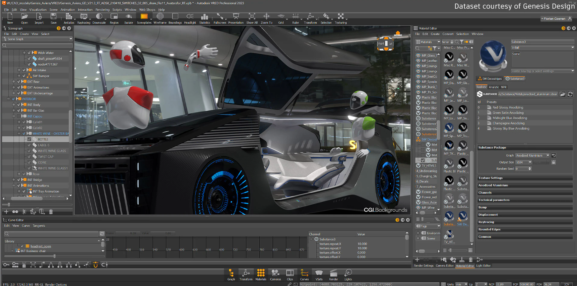Open the Output Size dropdown
This screenshot has width=577, height=286.
(x=524, y=162)
